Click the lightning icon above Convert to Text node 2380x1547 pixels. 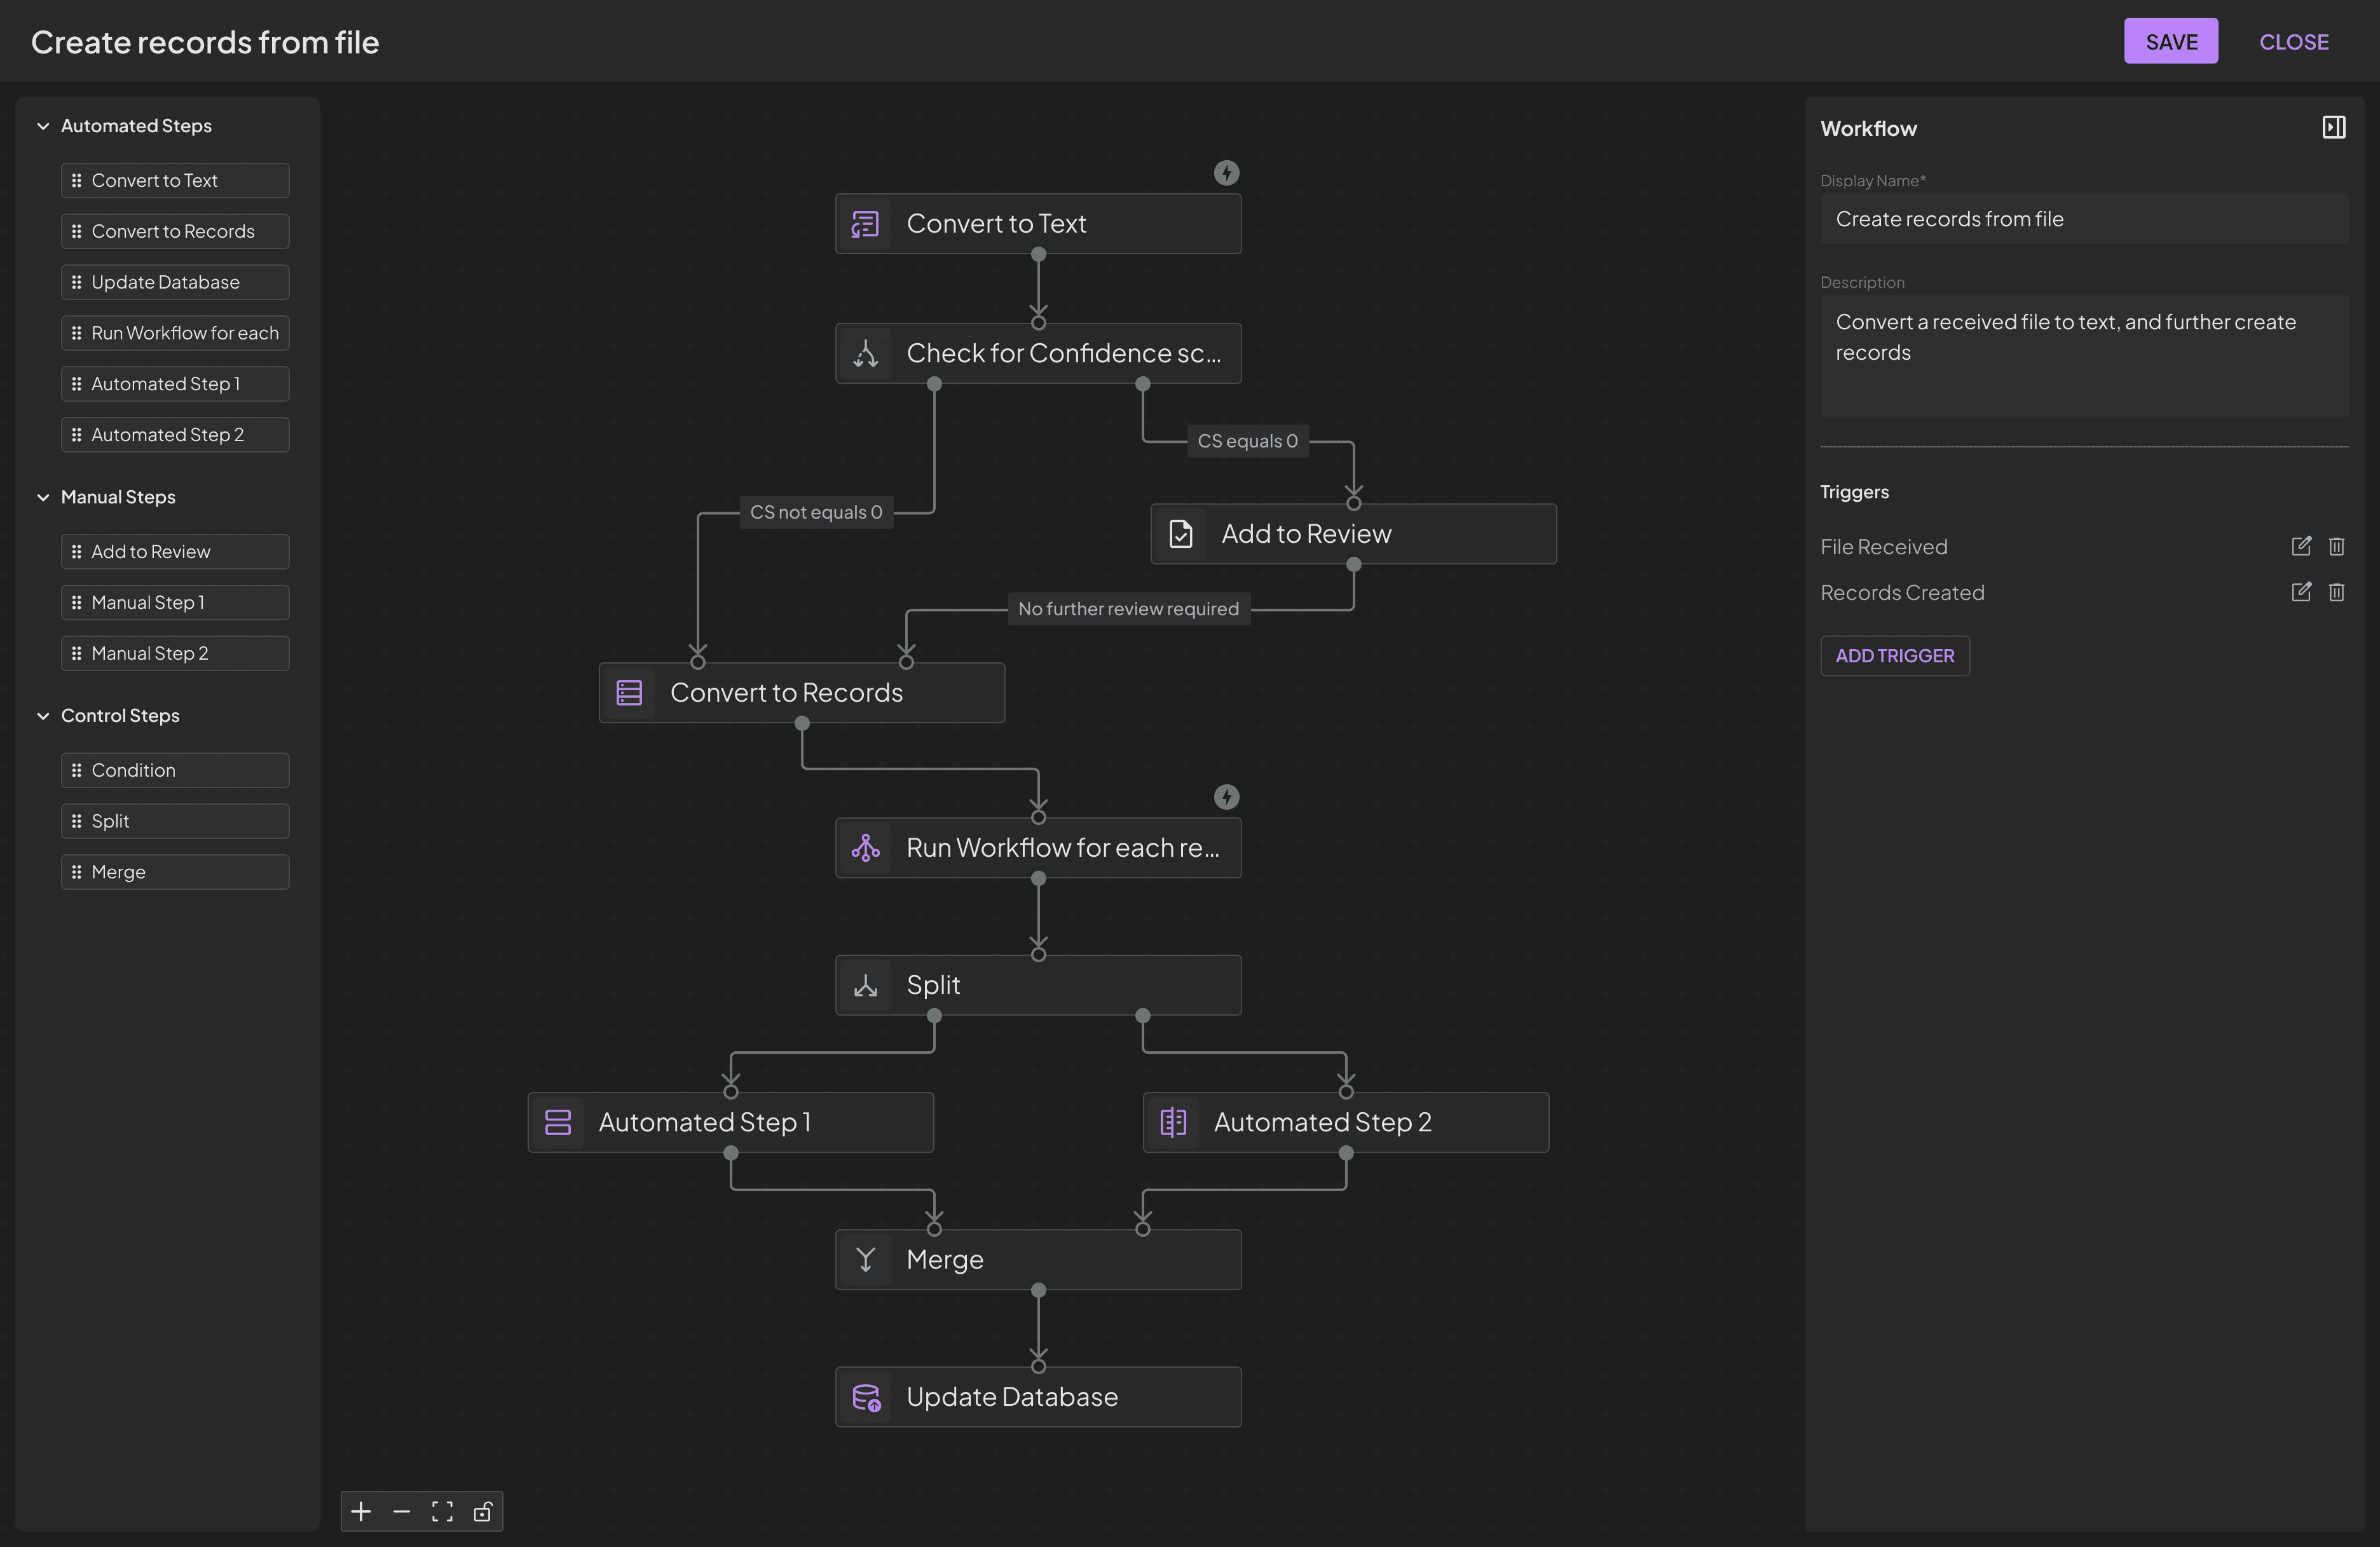(1227, 172)
